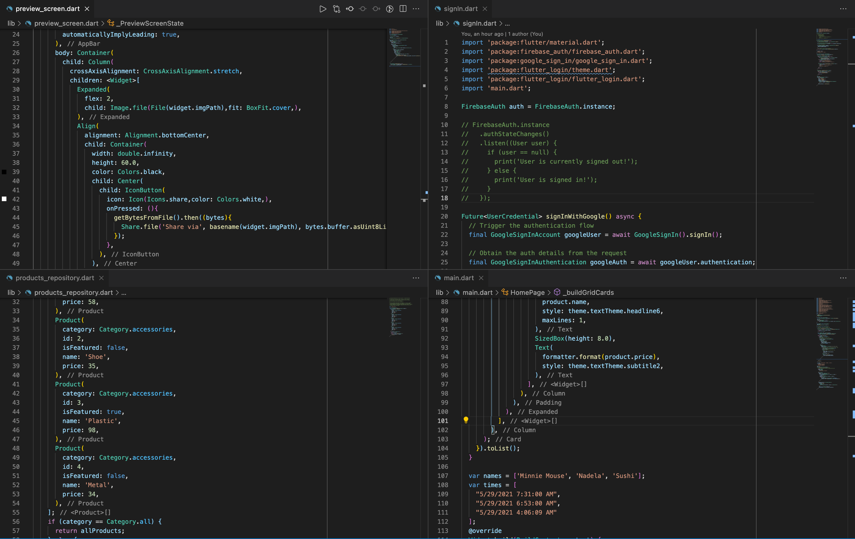Open More Actions in main.dart editor group

tap(843, 278)
